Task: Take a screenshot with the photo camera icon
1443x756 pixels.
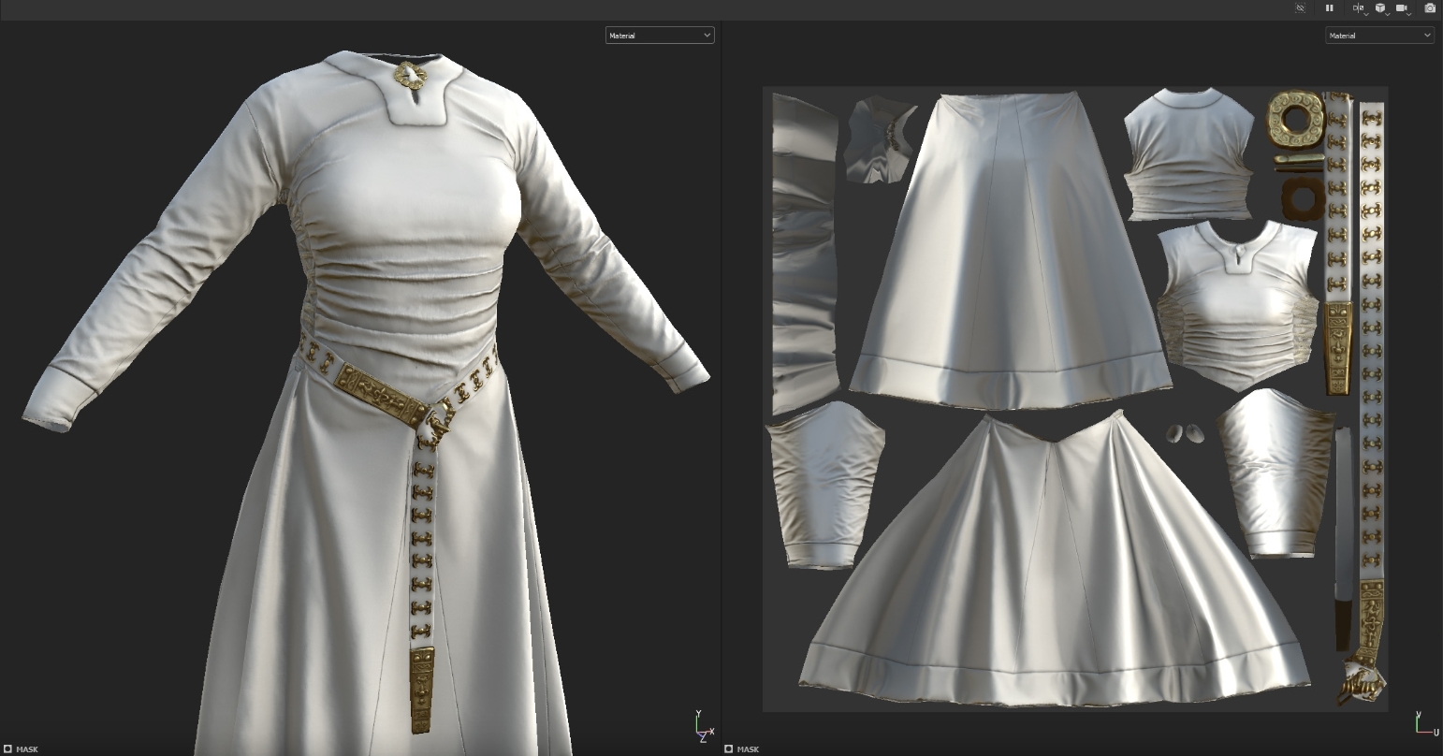Action: pos(1430,8)
